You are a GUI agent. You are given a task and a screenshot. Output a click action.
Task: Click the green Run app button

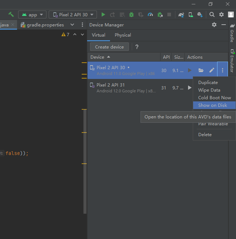tap(103, 14)
